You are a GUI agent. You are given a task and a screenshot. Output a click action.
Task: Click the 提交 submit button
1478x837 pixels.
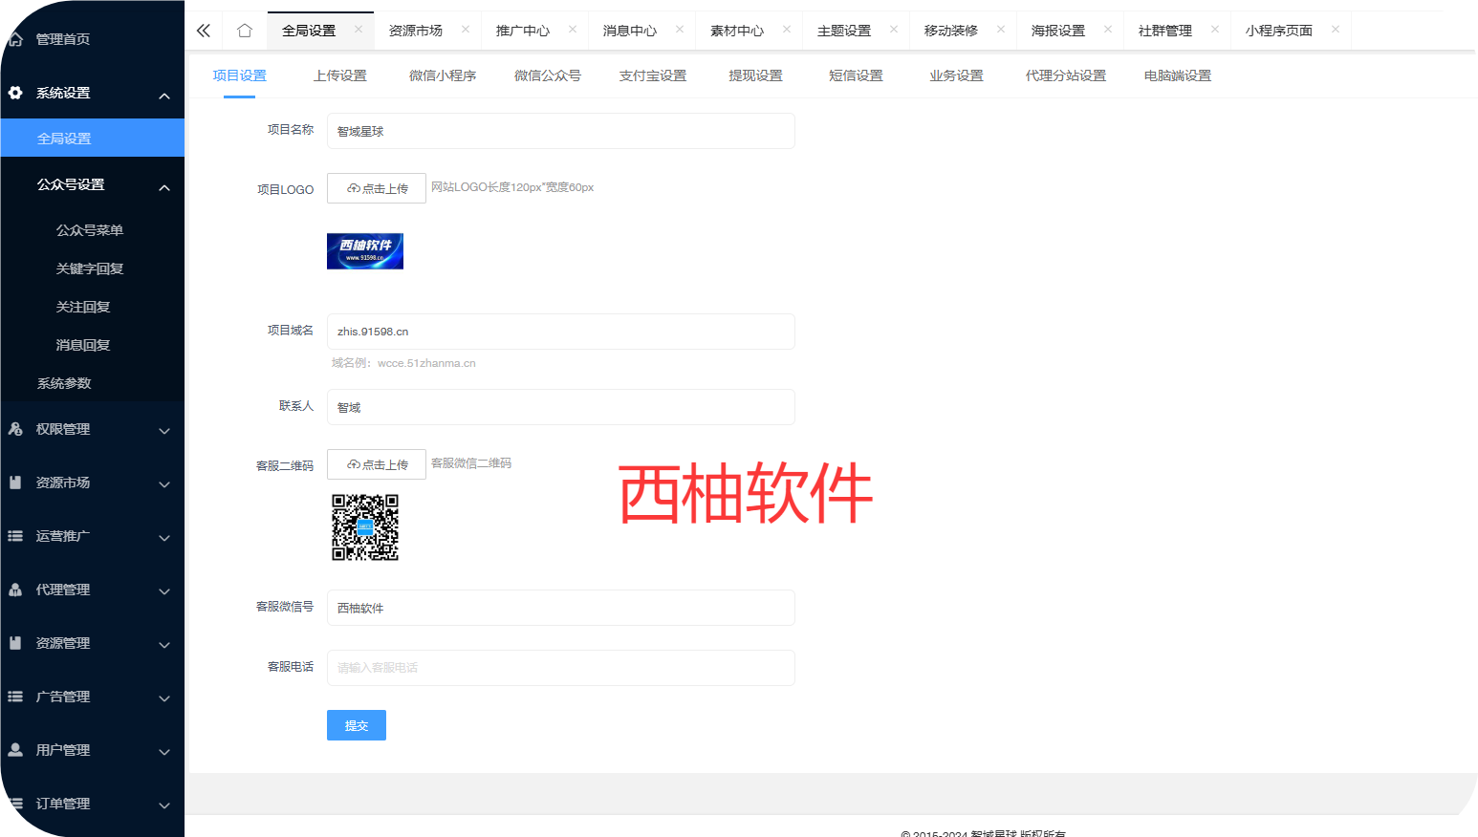(356, 725)
